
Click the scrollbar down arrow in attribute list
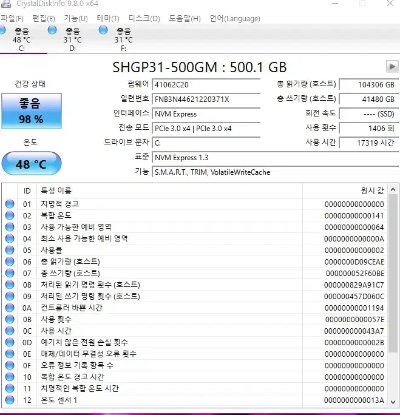coord(393,402)
